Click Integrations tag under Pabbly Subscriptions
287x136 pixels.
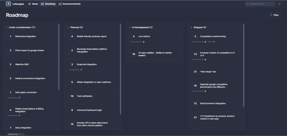pyautogui.click(x=14, y=115)
